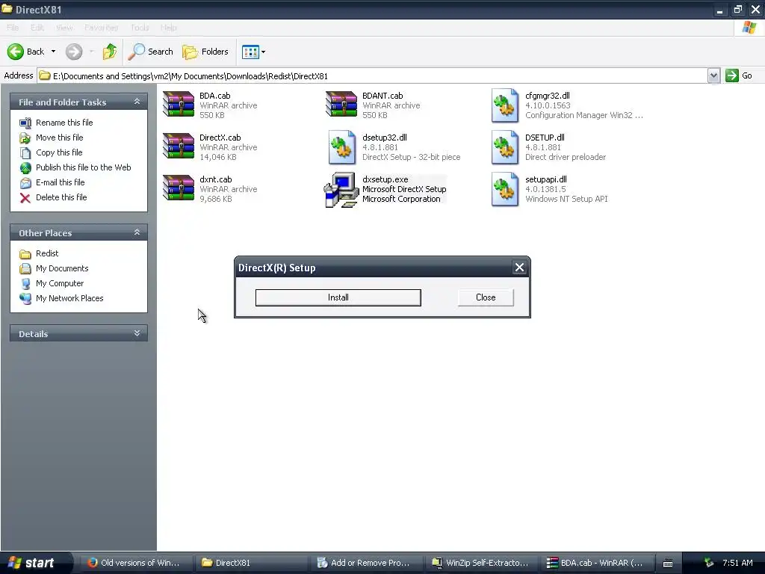Image resolution: width=765 pixels, height=574 pixels.
Task: Open My Computer in Other Places
Action: [60, 283]
